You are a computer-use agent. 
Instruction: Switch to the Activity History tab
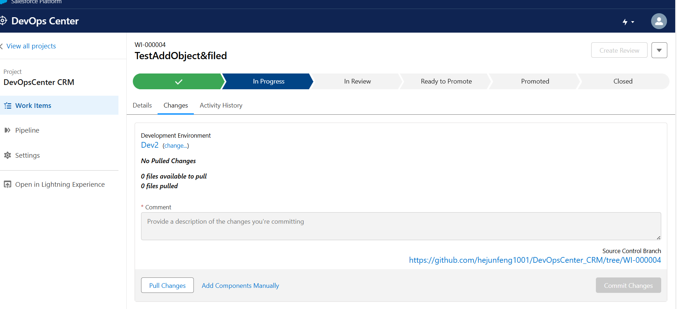coord(221,105)
